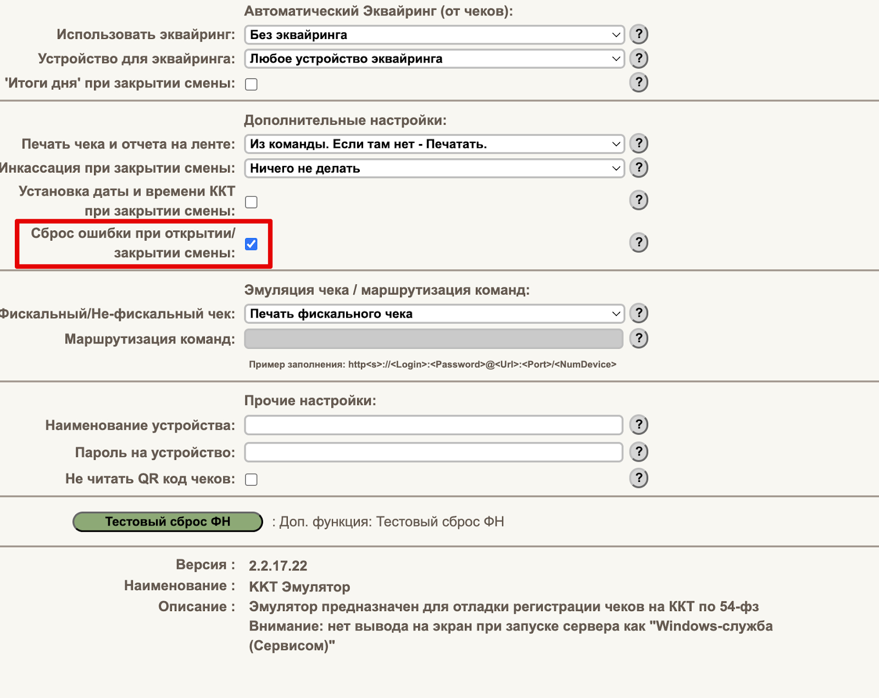The width and height of the screenshot is (879, 698).
Task: Open help for 'Пароль на устройство'
Action: click(638, 452)
